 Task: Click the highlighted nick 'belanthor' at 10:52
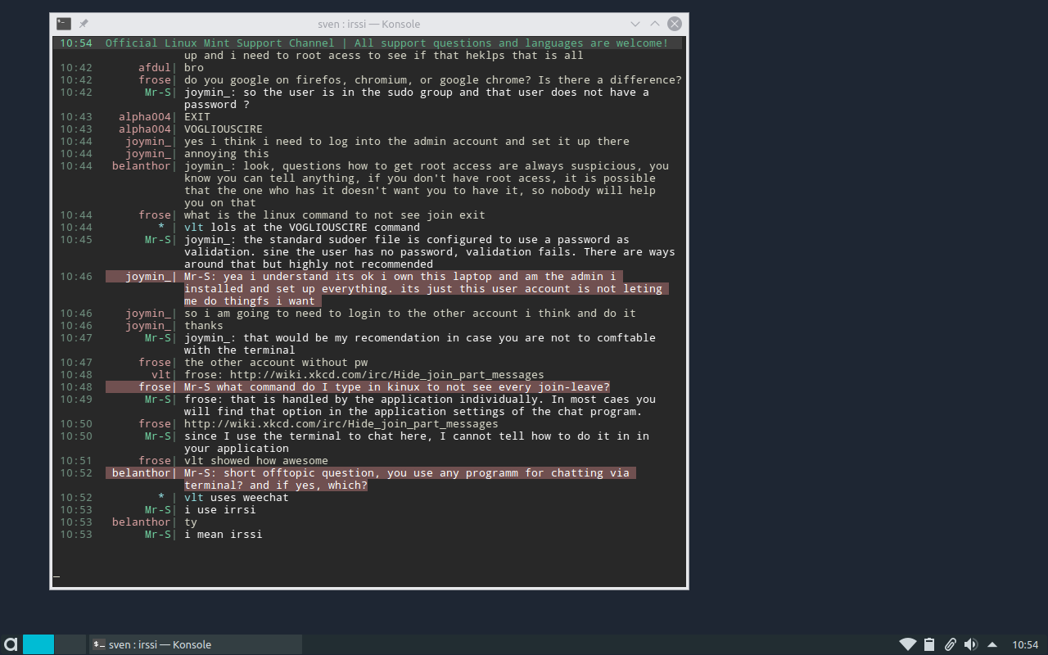point(142,473)
